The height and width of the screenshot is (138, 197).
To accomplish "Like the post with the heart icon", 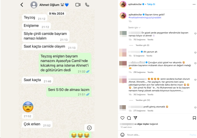I will (123, 118).
